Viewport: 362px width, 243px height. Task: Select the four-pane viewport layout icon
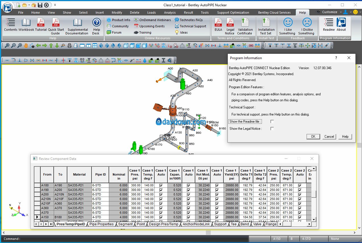(x=95, y=45)
